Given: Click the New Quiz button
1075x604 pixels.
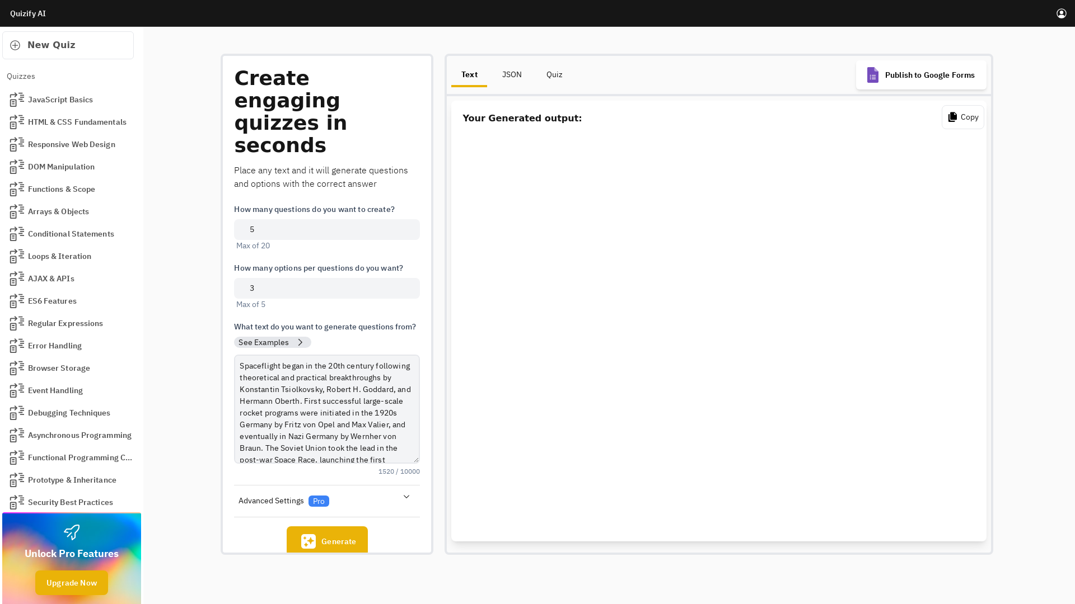Looking at the screenshot, I should coord(68,45).
